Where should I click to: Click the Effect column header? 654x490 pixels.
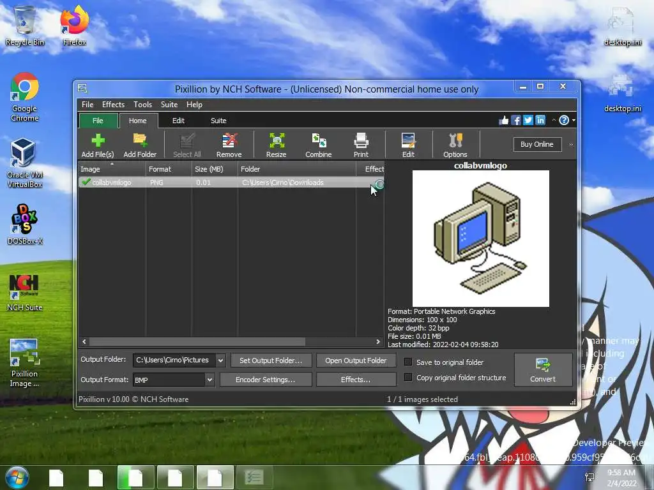pos(370,168)
